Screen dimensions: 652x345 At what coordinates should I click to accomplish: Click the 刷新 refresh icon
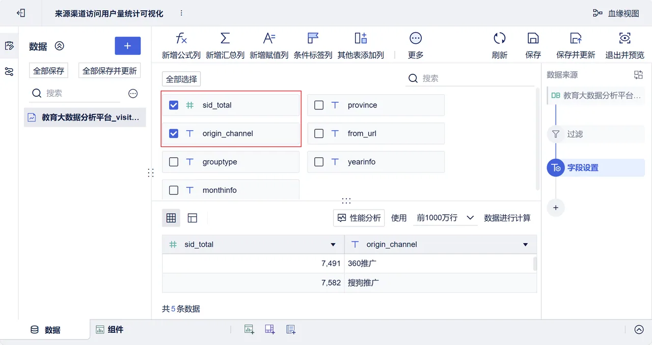click(499, 39)
